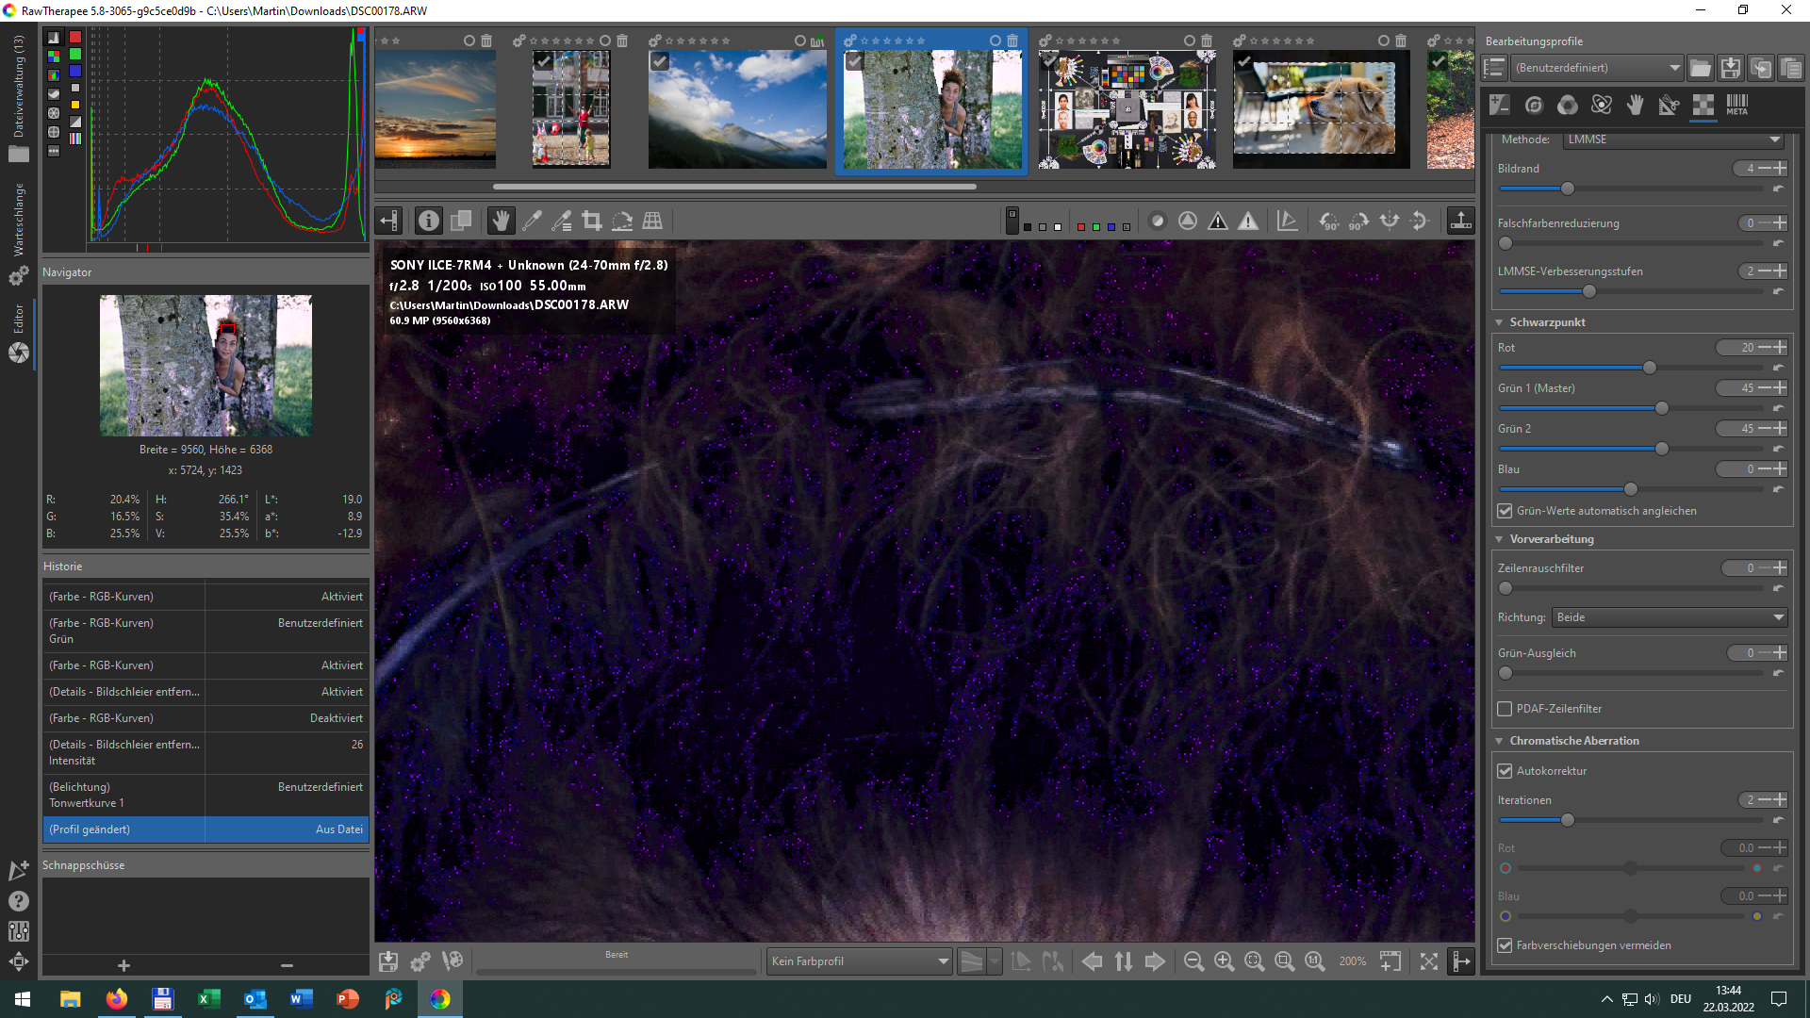Add a snapshot with the plus button
Image resolution: width=1810 pixels, height=1018 pixels.
(123, 965)
